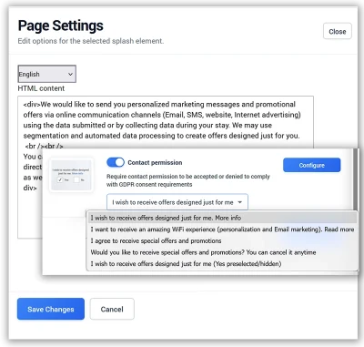The image size is (364, 347).
Task: Click the 'HTML content' label
Action: click(x=41, y=88)
